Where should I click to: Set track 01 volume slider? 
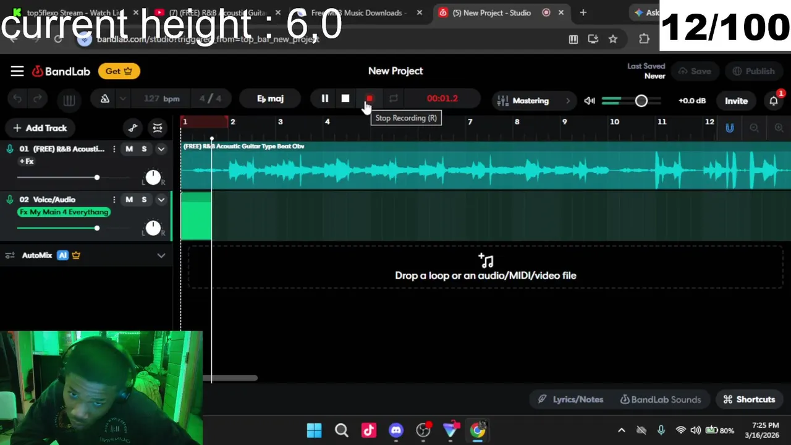96,177
